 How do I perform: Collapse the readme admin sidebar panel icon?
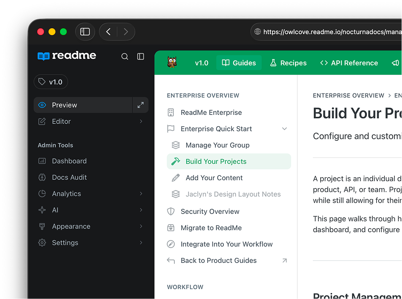point(141,56)
